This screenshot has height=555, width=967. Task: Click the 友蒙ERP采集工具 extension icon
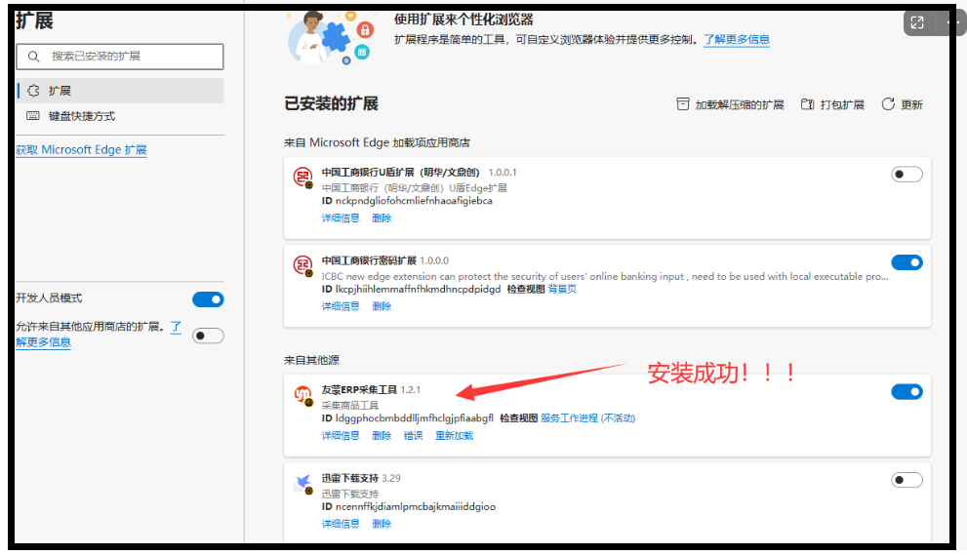pos(302,395)
